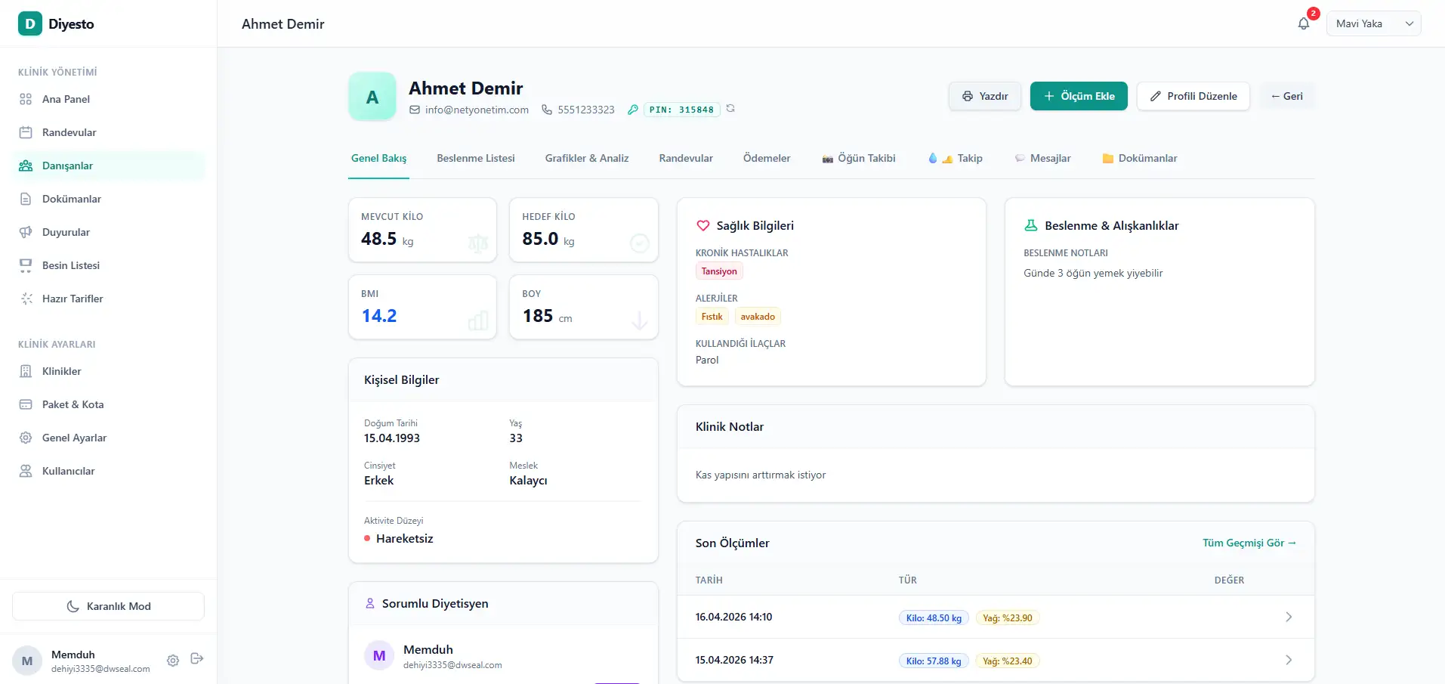Select the Randevular profile tab
This screenshot has width=1445, height=684.
686,158
